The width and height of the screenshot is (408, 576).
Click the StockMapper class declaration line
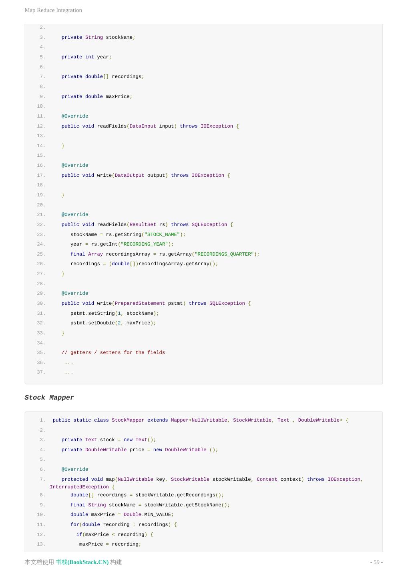pyautogui.click(x=200, y=420)
